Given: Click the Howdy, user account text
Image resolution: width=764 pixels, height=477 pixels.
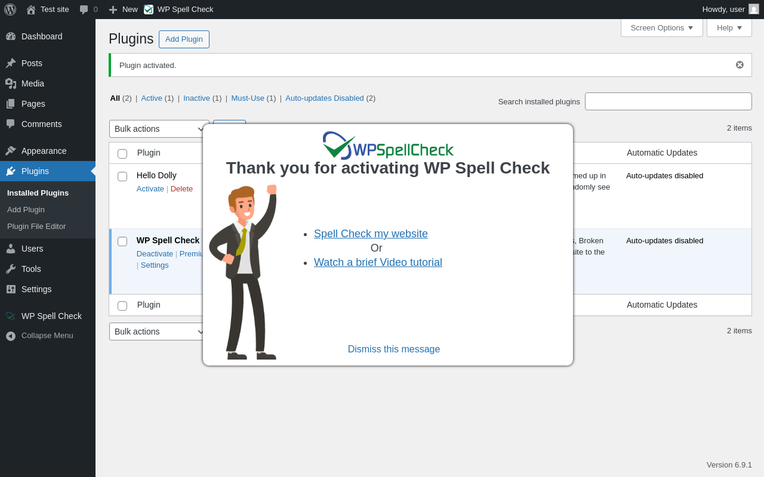Looking at the screenshot, I should point(723,10).
